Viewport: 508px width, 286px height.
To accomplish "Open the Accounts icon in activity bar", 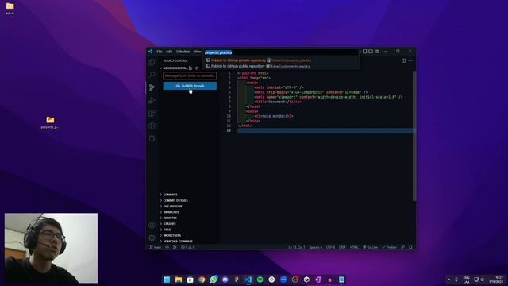I will (x=152, y=225).
